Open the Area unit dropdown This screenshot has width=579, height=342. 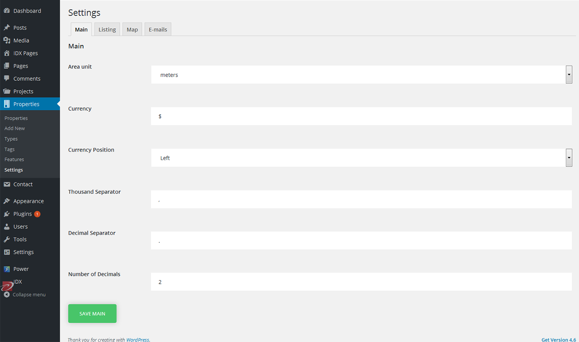(569, 75)
